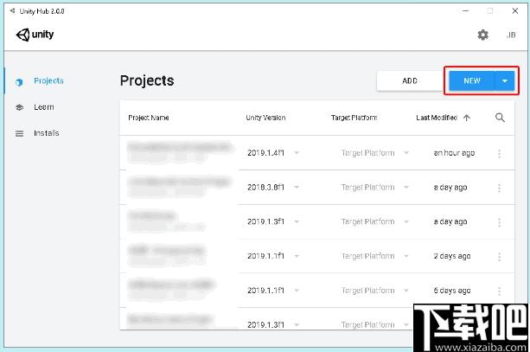The height and width of the screenshot is (352, 530).
Task: Click the Last Modified sort arrow
Action: (467, 118)
